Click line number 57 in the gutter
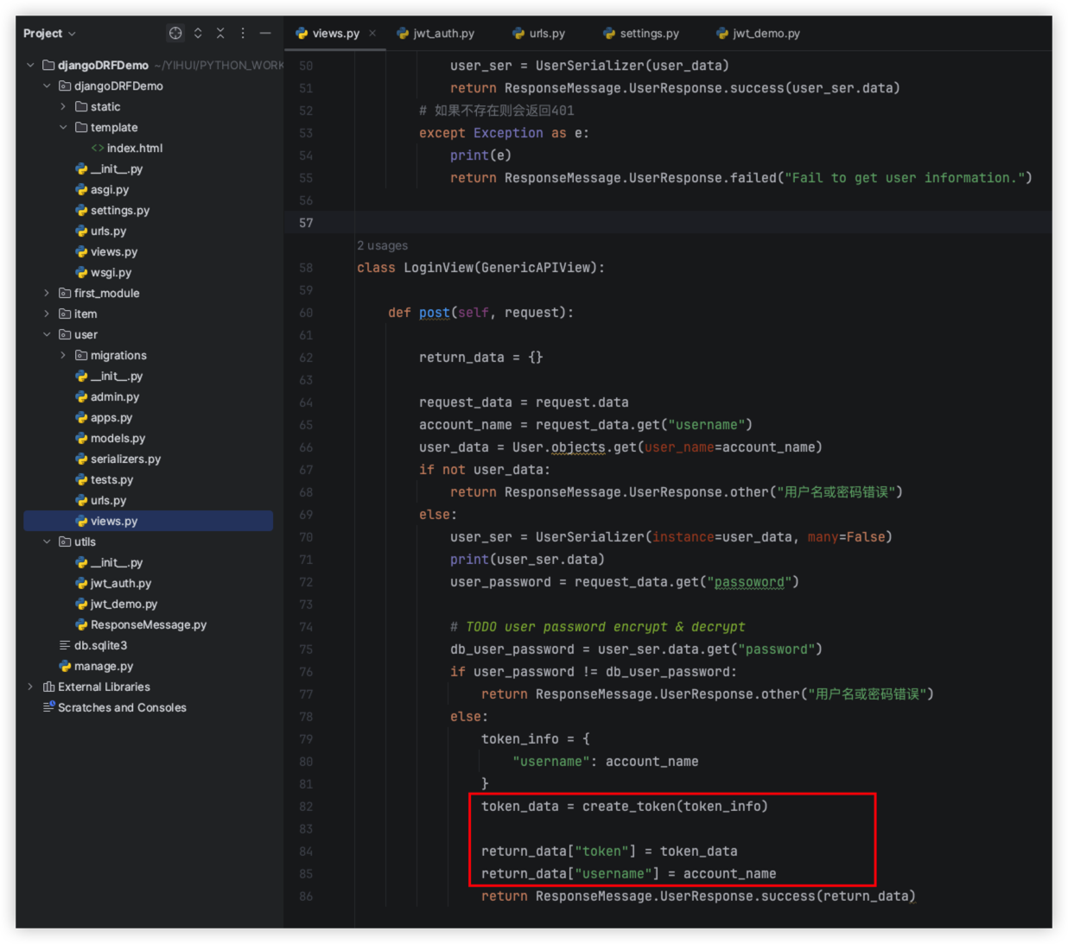 pyautogui.click(x=306, y=223)
